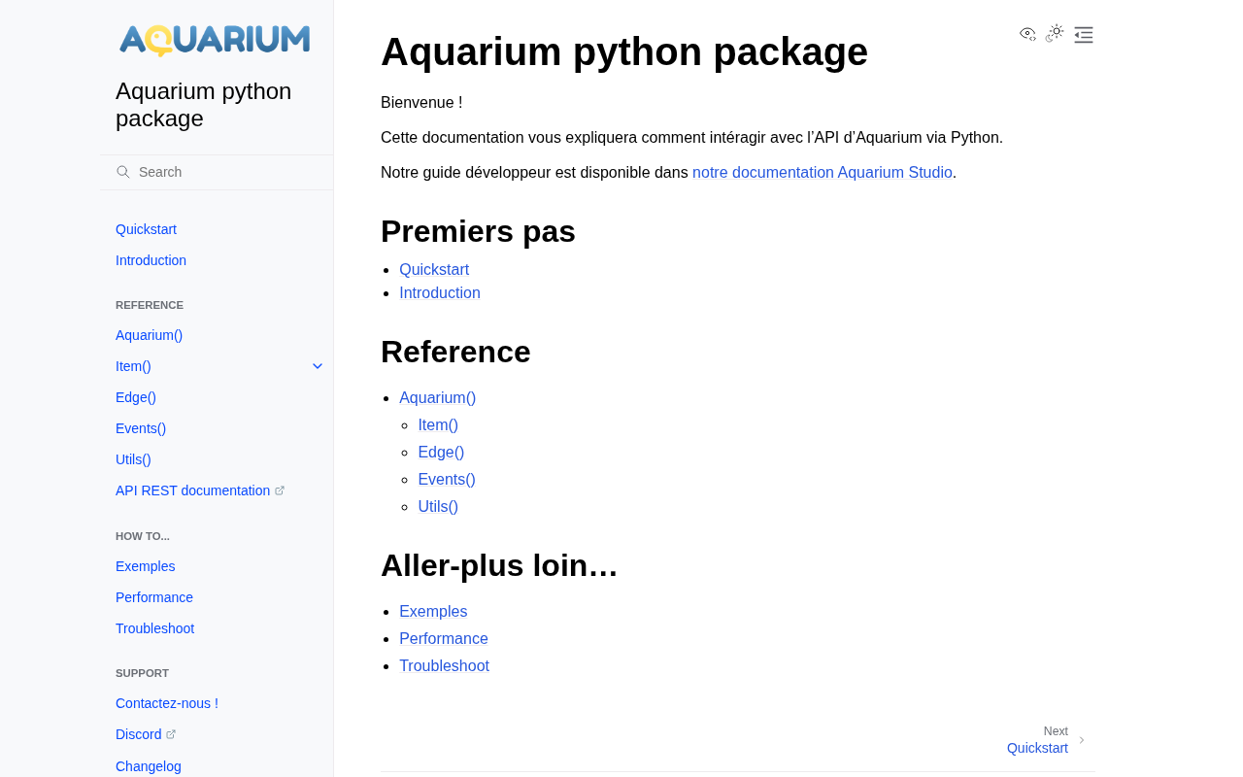Select Aquarium() in the sidebar Reference section
The width and height of the screenshot is (1243, 777).
point(149,335)
